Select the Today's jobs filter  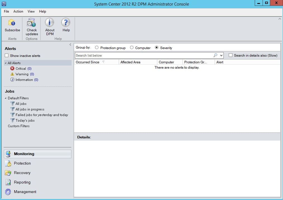tap(25, 121)
